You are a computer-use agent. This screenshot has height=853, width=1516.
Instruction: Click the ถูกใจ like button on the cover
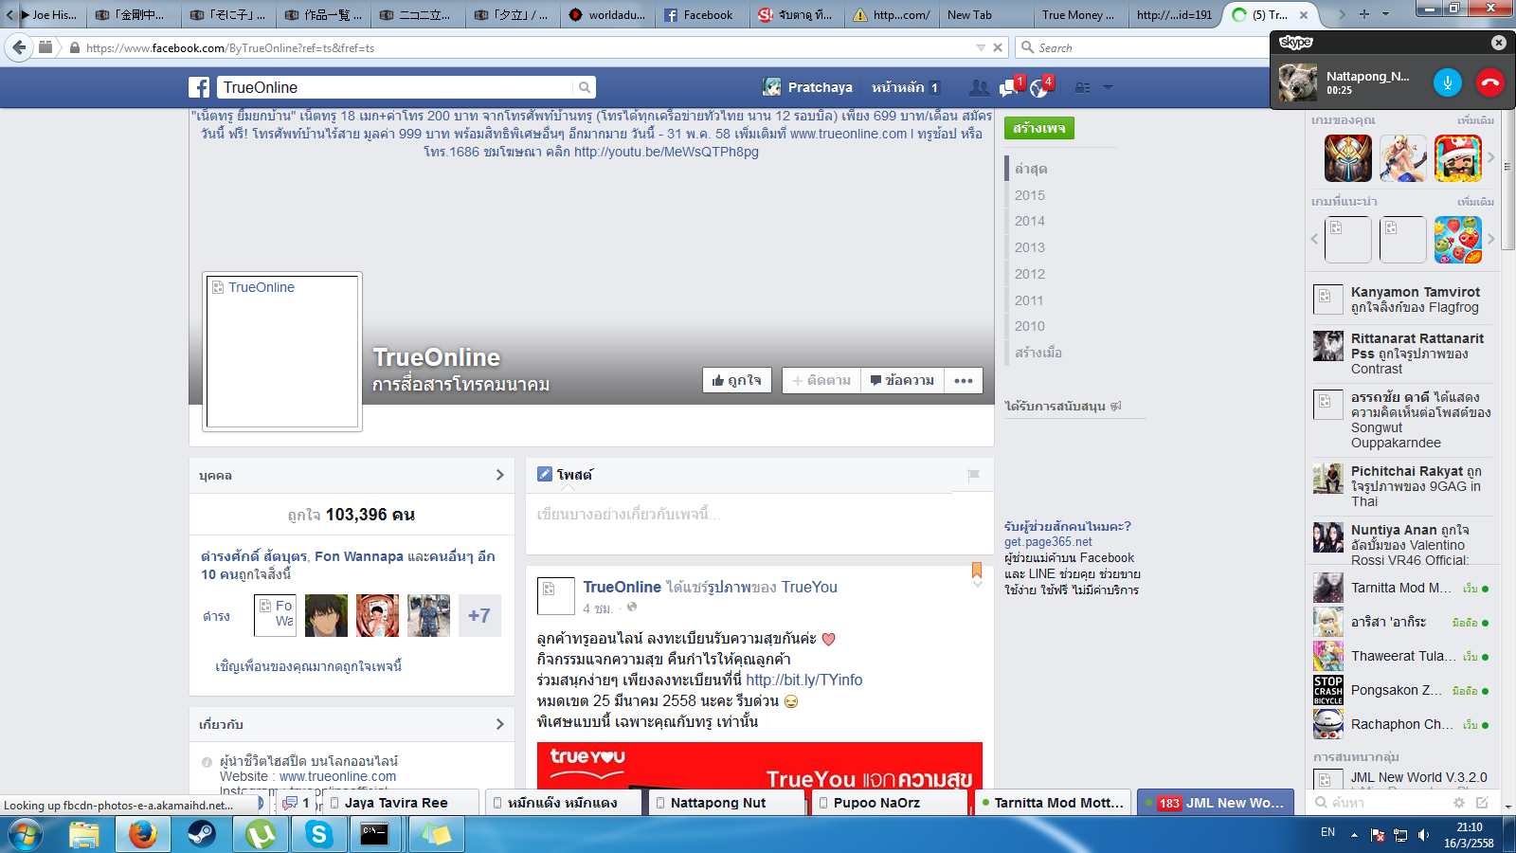[737, 380]
